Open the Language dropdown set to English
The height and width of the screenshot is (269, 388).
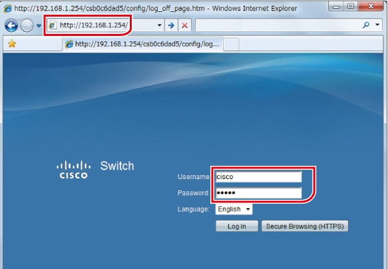234,209
